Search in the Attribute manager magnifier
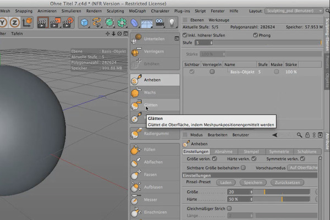This screenshot has width=330, height=220. point(299,135)
